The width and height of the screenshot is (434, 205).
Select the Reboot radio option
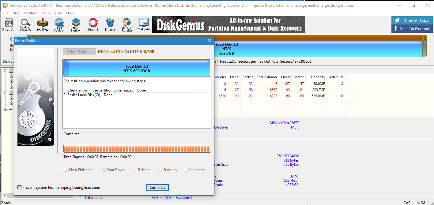pos(135,170)
